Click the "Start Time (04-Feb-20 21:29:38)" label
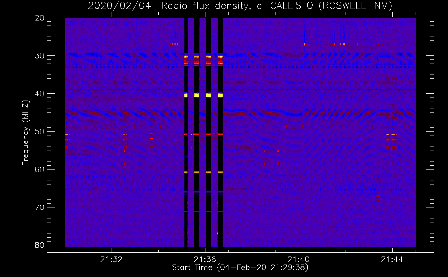Screen dimensions: 448x277 click(240, 268)
